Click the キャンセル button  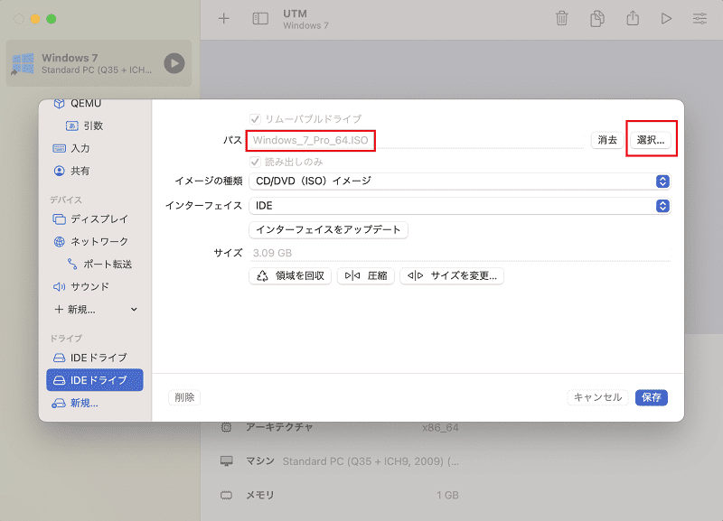click(597, 397)
